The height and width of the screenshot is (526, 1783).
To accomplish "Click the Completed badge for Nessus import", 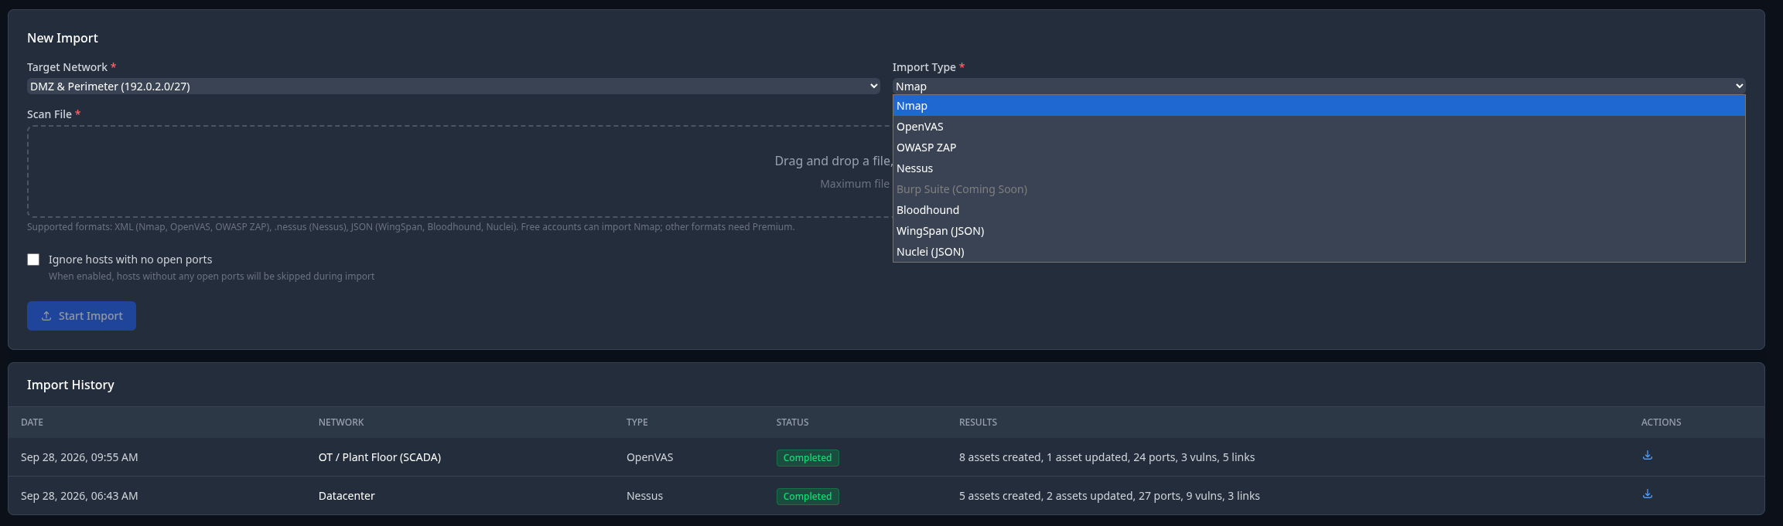I will coord(808,497).
